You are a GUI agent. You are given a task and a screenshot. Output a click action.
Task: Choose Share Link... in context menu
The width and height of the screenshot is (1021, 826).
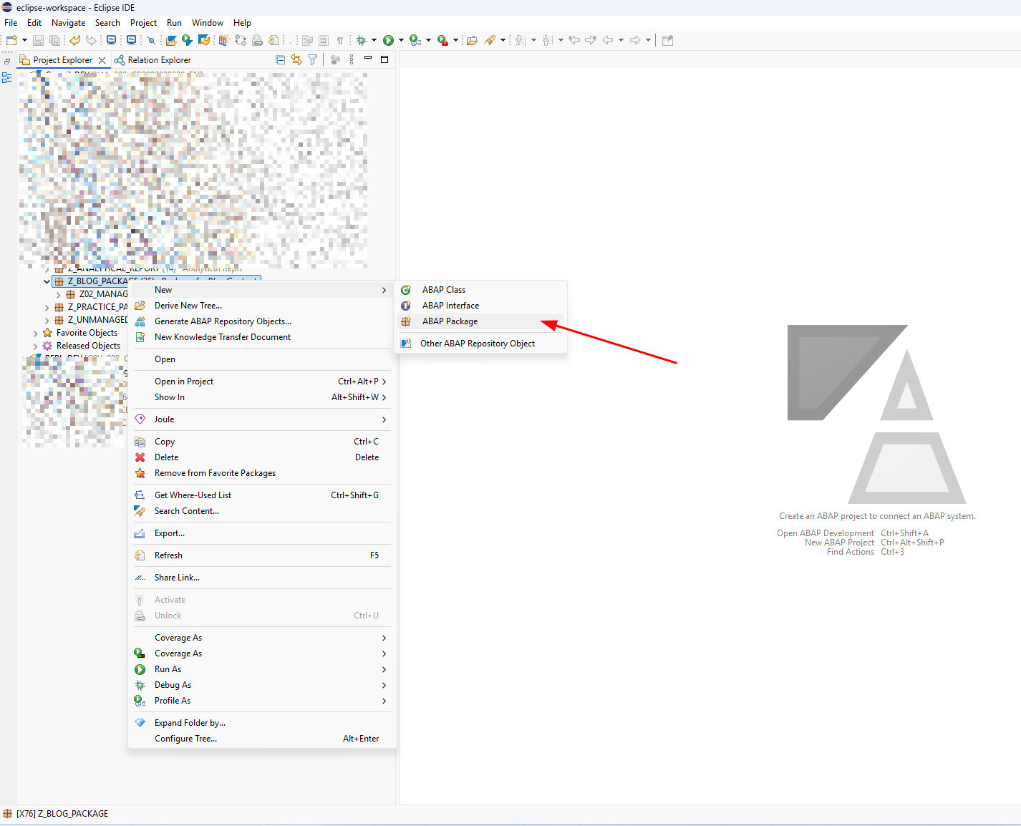[x=262, y=578]
